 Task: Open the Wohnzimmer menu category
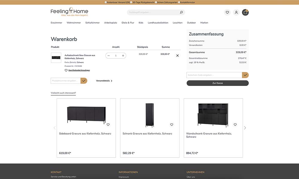pyautogui.click(x=74, y=23)
